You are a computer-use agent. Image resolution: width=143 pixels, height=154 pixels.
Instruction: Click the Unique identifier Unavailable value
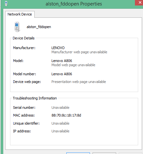click(x=60, y=123)
